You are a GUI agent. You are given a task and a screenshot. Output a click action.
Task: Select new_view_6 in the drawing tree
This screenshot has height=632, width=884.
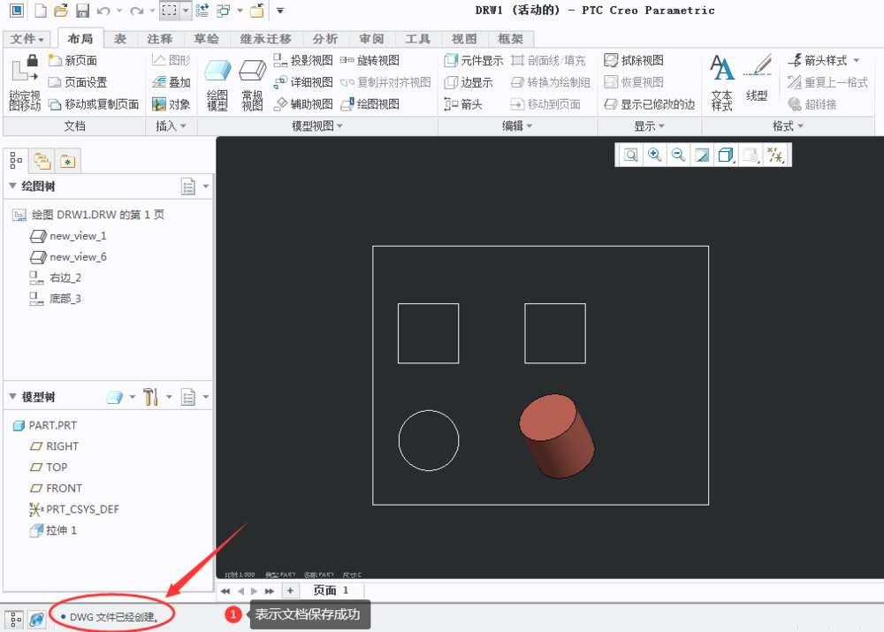pyautogui.click(x=68, y=256)
